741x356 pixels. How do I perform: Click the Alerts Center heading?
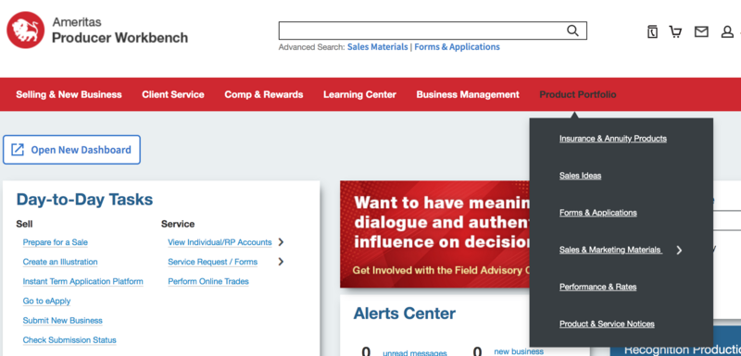(405, 313)
